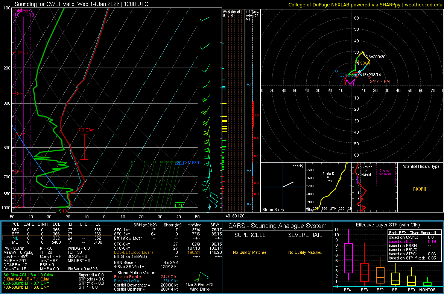Open the weather.cod.edu NEXLAB credit text
This screenshot has width=444, height=294.
point(365,5)
